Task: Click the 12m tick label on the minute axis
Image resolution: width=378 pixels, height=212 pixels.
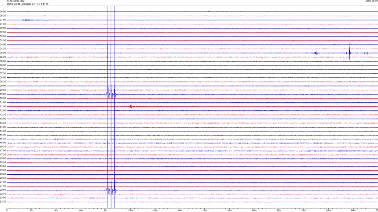Action: tap(155, 210)
